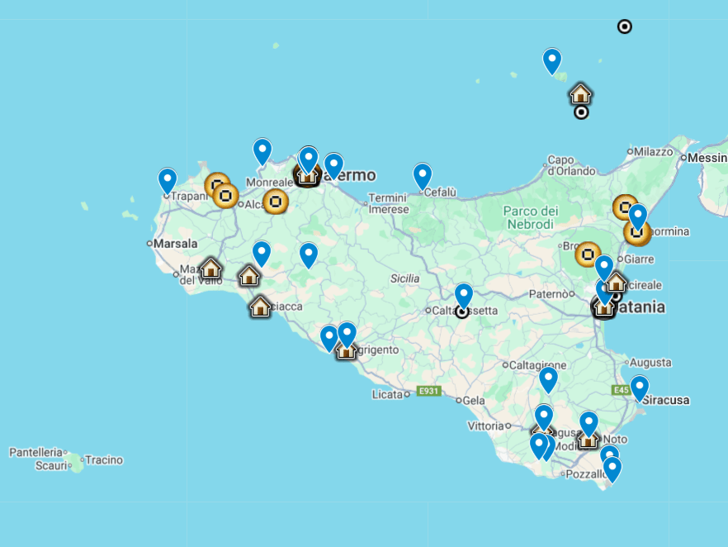728x547 pixels.
Task: Select the gold coin marker near Bronte
Action: coord(588,254)
